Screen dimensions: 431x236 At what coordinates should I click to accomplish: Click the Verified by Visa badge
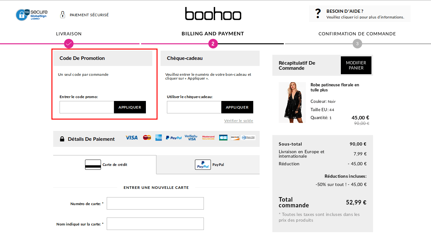click(191, 137)
